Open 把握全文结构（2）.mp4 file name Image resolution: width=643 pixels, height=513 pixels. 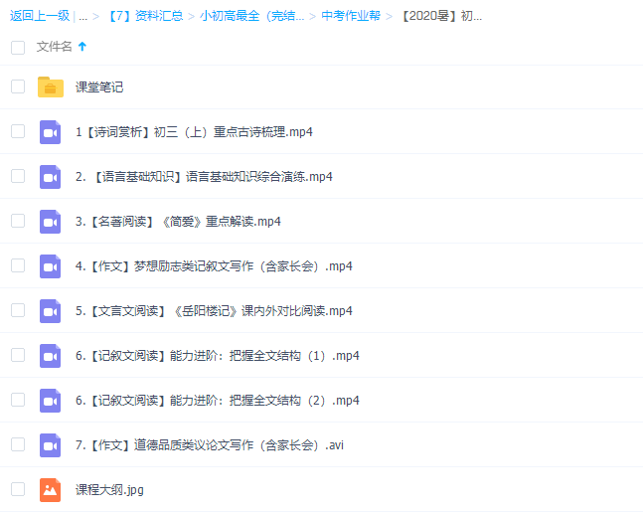[217, 401]
